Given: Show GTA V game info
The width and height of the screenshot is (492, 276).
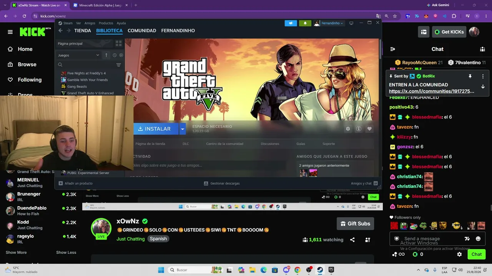Looking at the screenshot, I should [359, 129].
